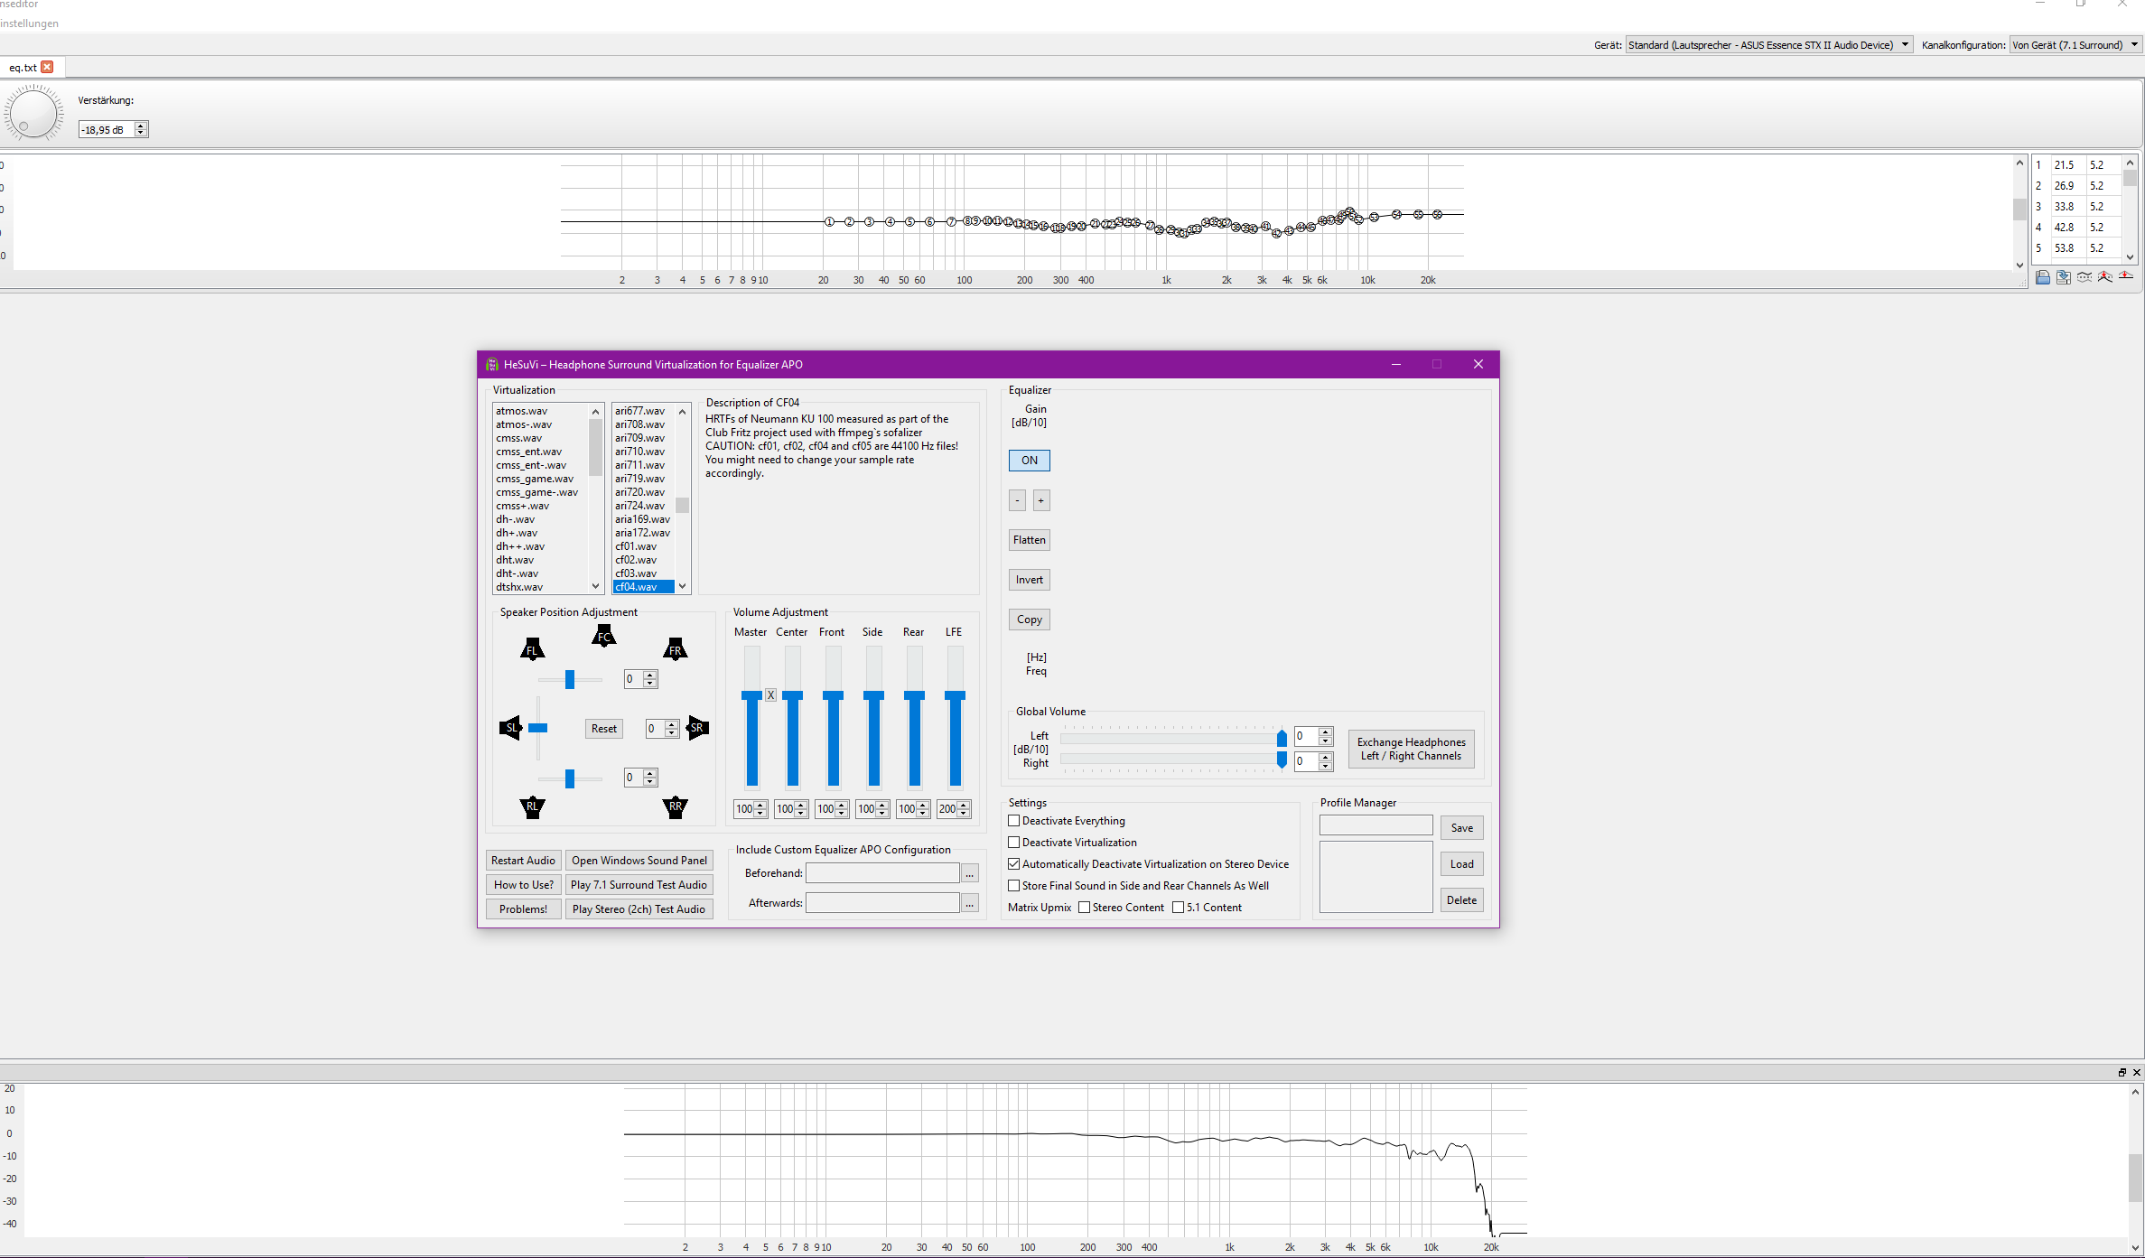Enable Deactivate Everything checkbox
This screenshot has height=1258, width=2145.
click(x=1014, y=821)
